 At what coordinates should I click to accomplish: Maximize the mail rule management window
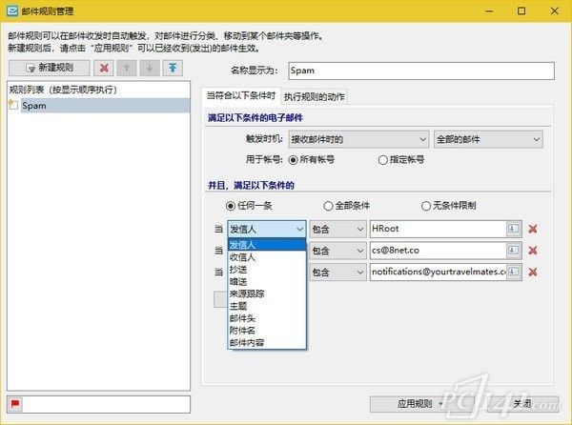521,10
